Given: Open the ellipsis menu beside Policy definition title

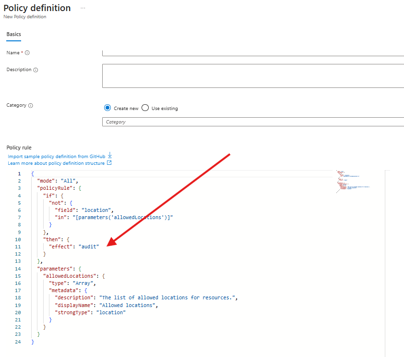Looking at the screenshot, I should pos(83,9).
